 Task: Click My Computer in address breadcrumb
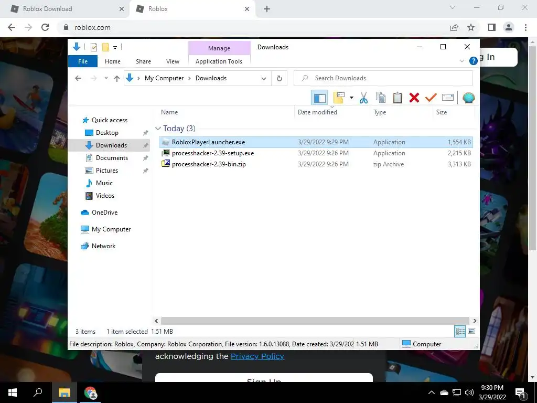tap(164, 78)
